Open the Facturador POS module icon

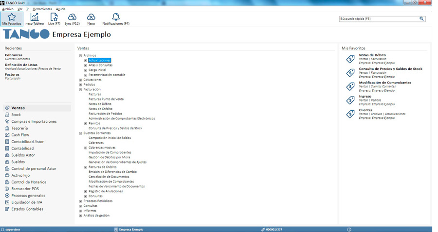click(7, 188)
